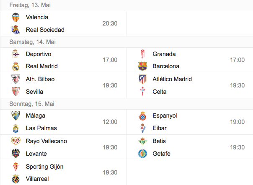
Task: Click the Sonntag, 15. Mai date header
Action: pyautogui.click(x=32, y=104)
